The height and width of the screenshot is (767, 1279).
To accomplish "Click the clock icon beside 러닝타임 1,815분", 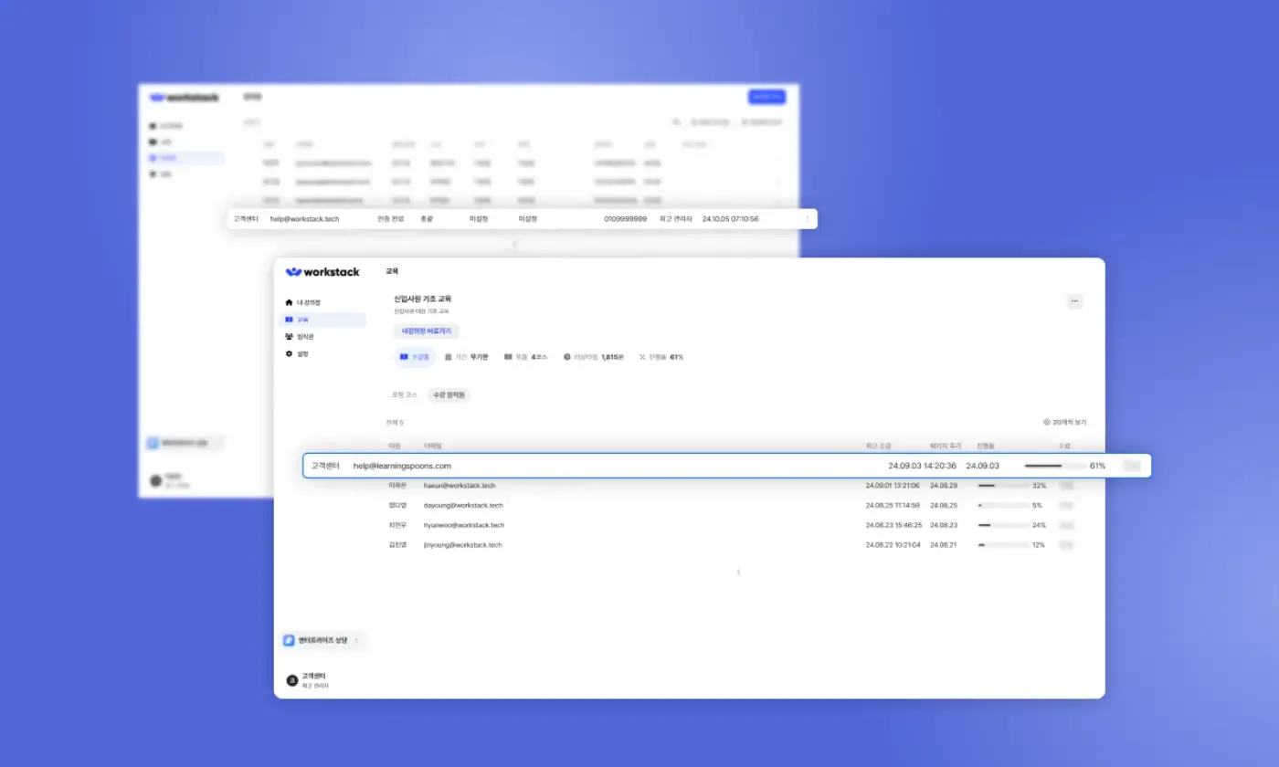I will pyautogui.click(x=566, y=357).
